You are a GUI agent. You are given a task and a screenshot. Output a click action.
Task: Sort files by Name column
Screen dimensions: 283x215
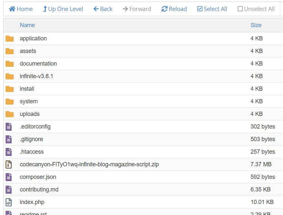(27, 25)
